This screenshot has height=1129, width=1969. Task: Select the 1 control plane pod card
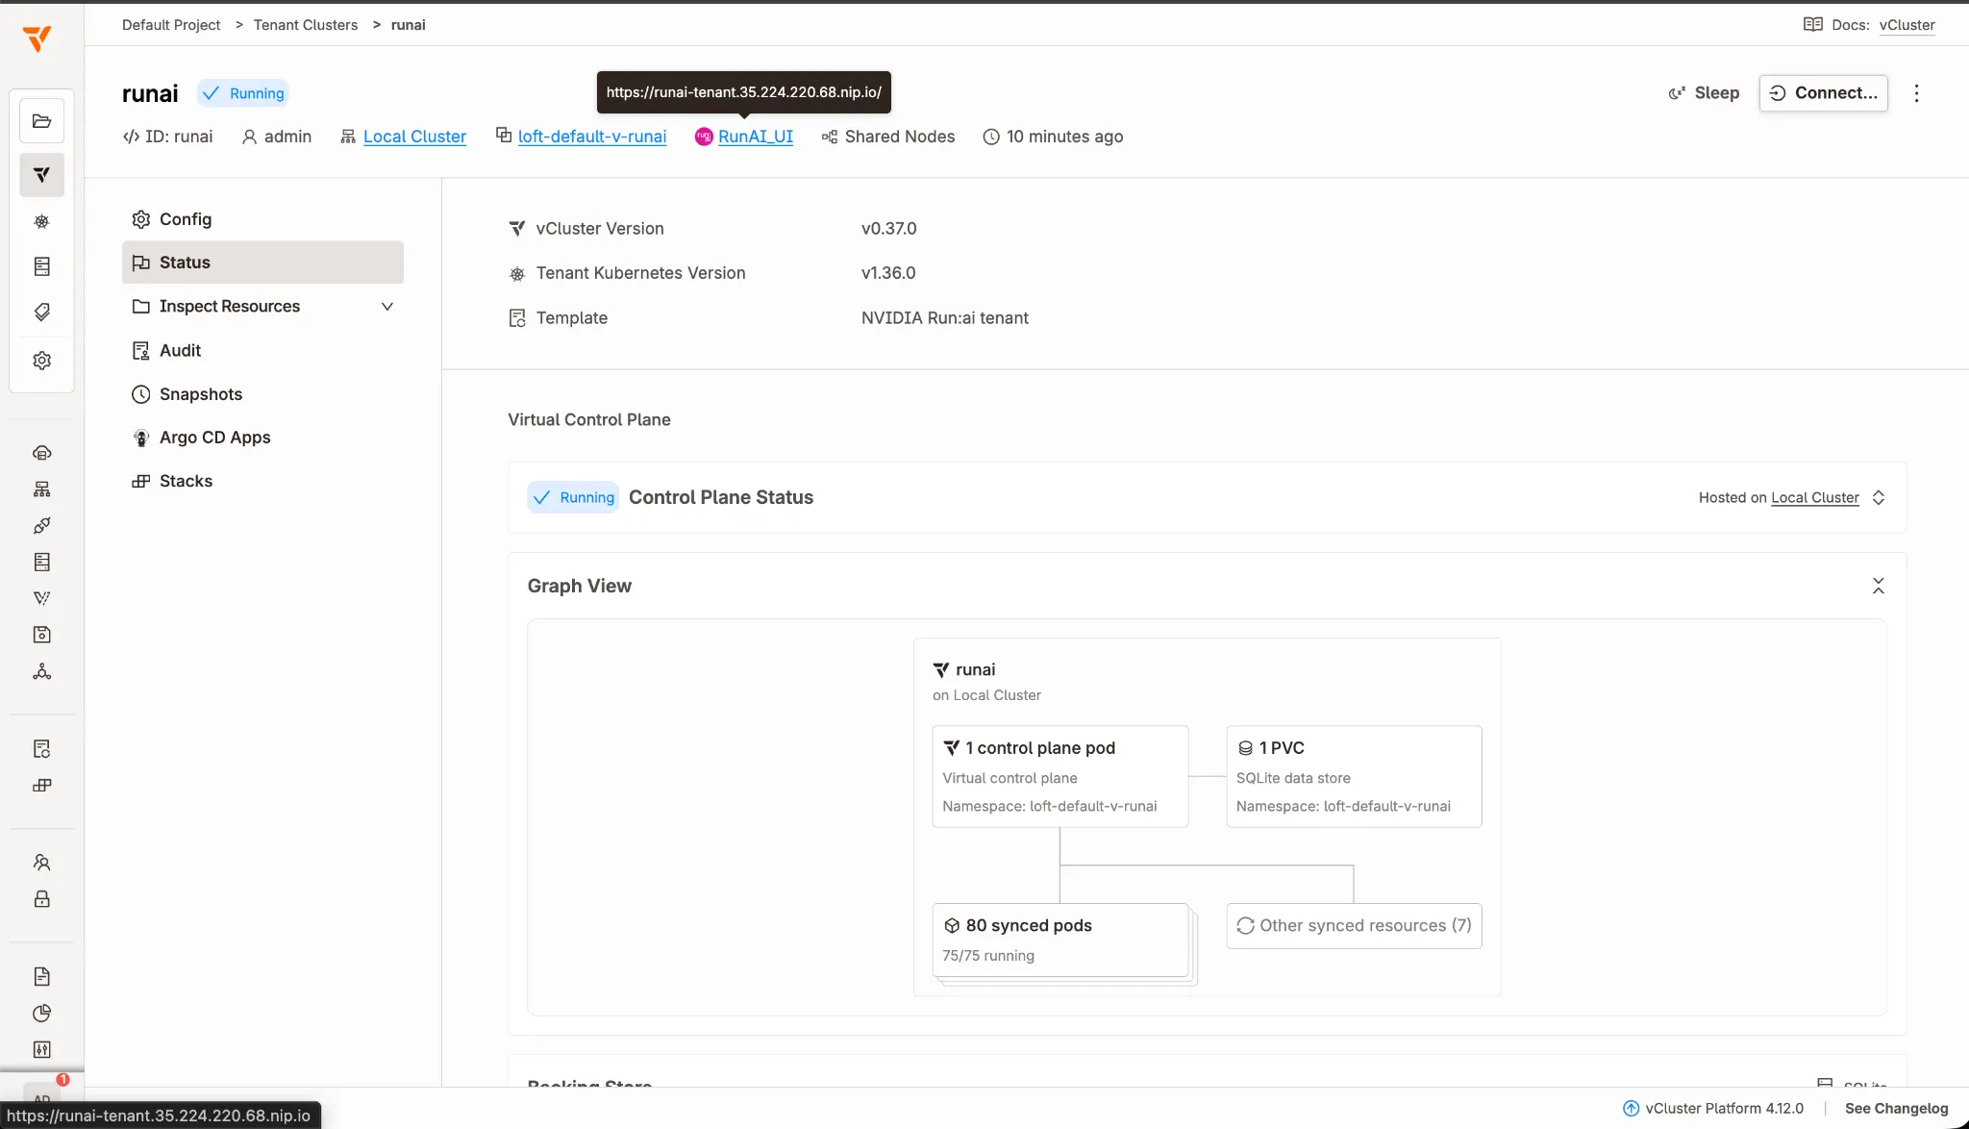(1060, 776)
